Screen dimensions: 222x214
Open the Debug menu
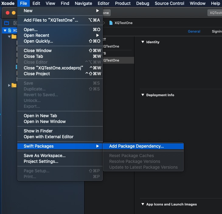point(143,3)
